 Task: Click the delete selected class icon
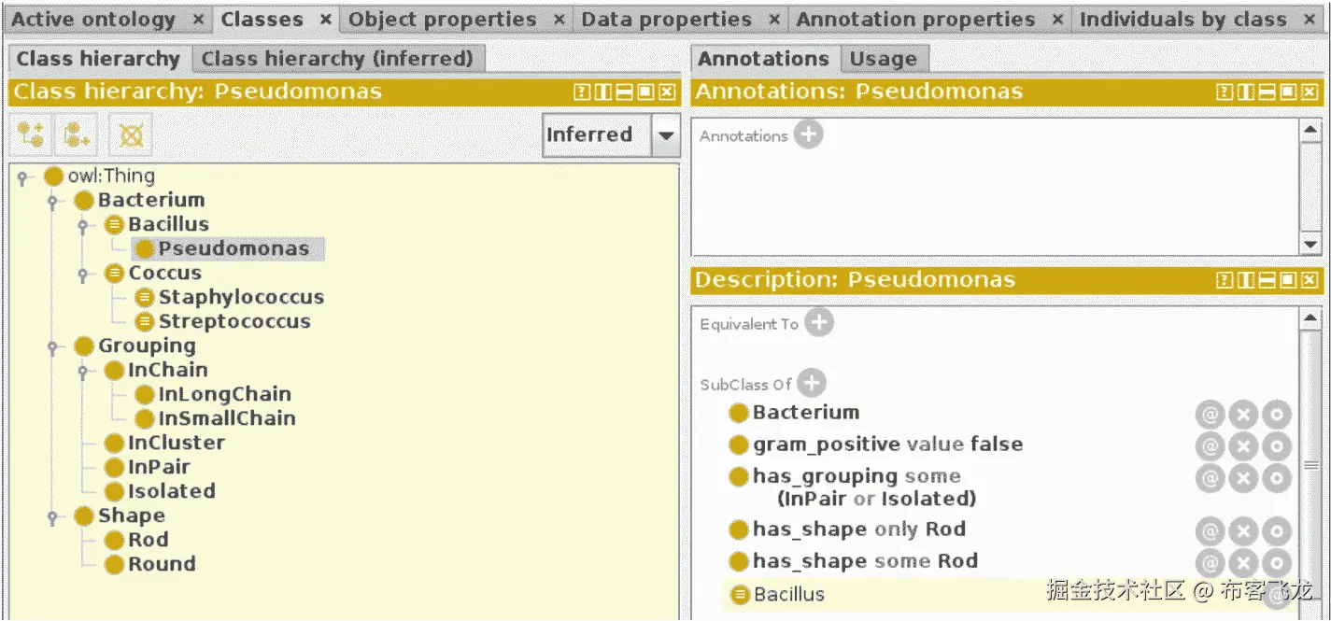pos(131,136)
